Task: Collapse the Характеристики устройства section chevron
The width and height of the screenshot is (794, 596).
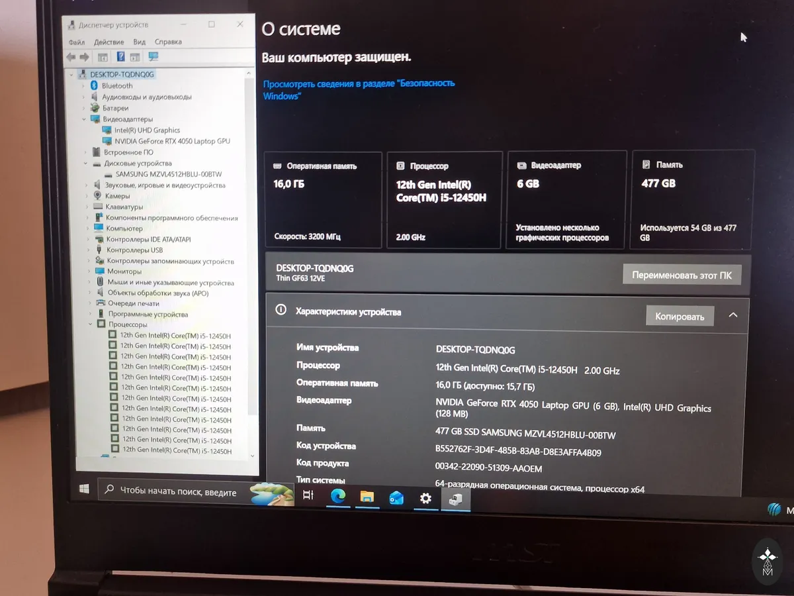Action: tap(733, 315)
